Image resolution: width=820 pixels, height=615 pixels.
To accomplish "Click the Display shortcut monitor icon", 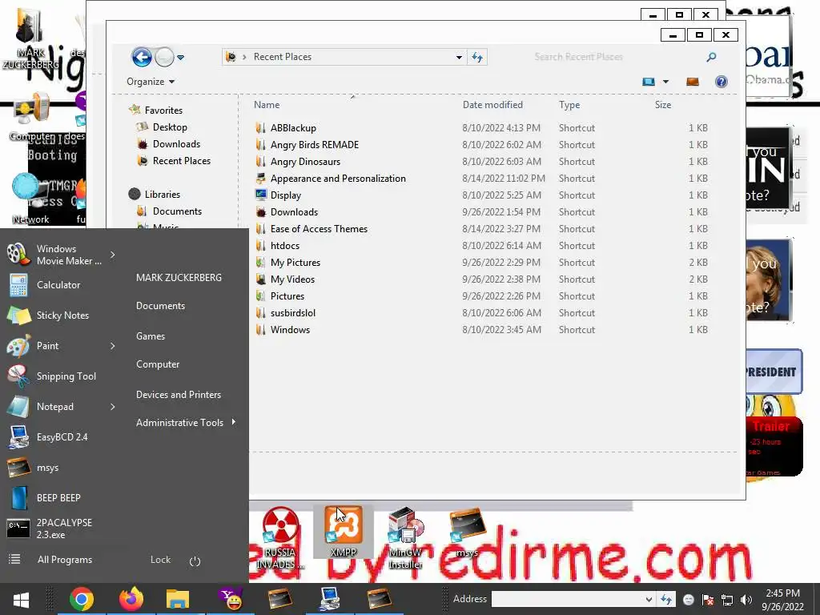I will click(x=260, y=195).
